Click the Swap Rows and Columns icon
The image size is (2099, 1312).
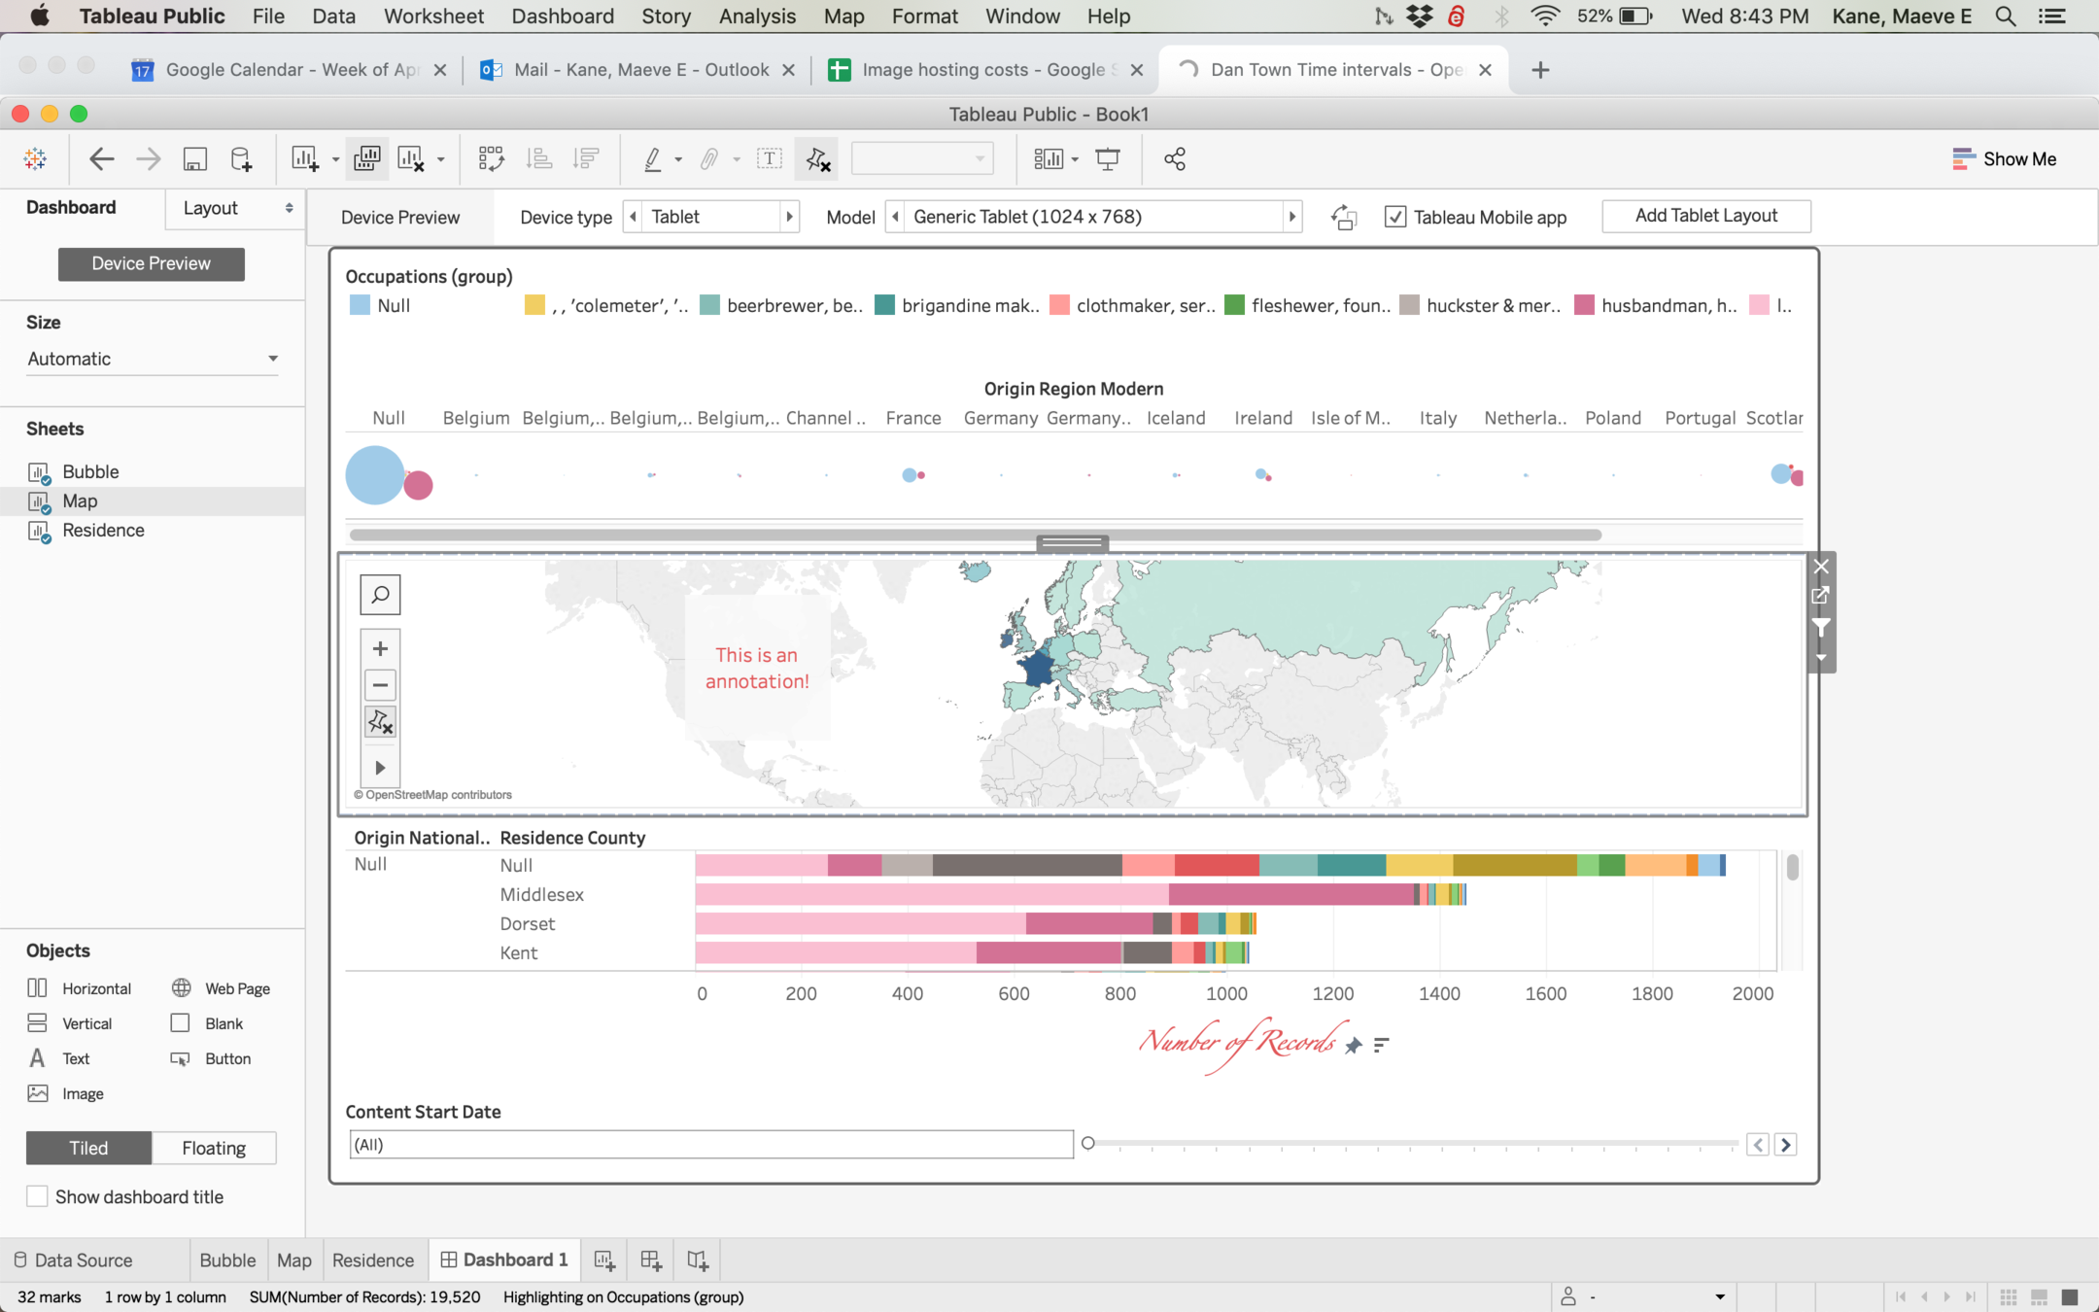pyautogui.click(x=491, y=159)
